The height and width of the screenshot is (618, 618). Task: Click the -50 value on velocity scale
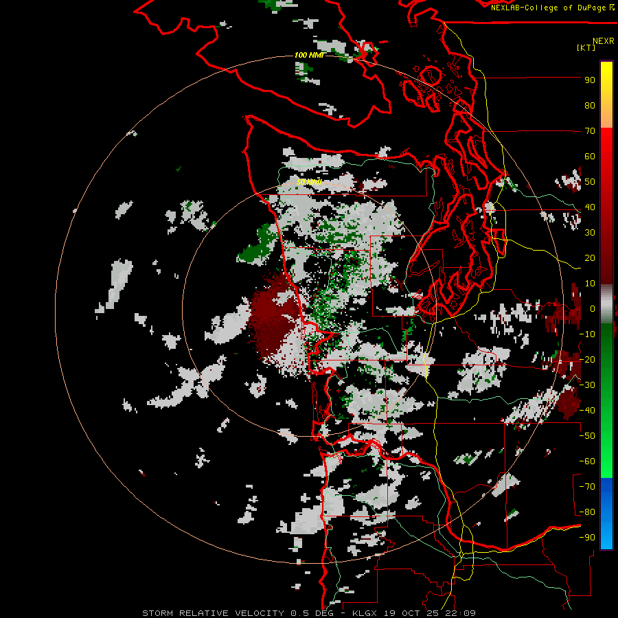[x=587, y=436]
